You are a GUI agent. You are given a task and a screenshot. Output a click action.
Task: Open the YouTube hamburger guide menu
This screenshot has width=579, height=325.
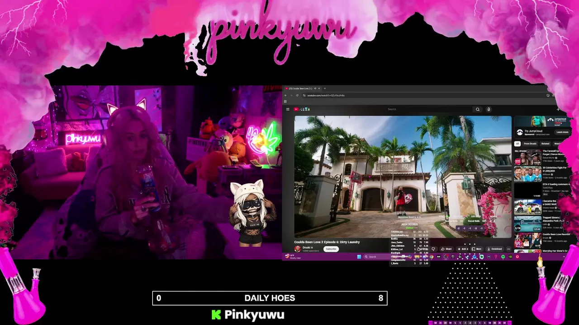288,109
